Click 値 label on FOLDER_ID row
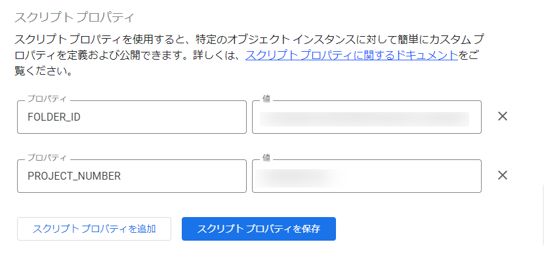The image size is (544, 261). click(x=266, y=99)
